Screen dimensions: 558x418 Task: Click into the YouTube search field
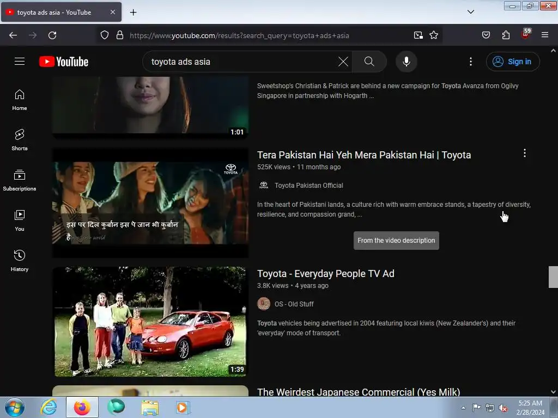tap(242, 62)
